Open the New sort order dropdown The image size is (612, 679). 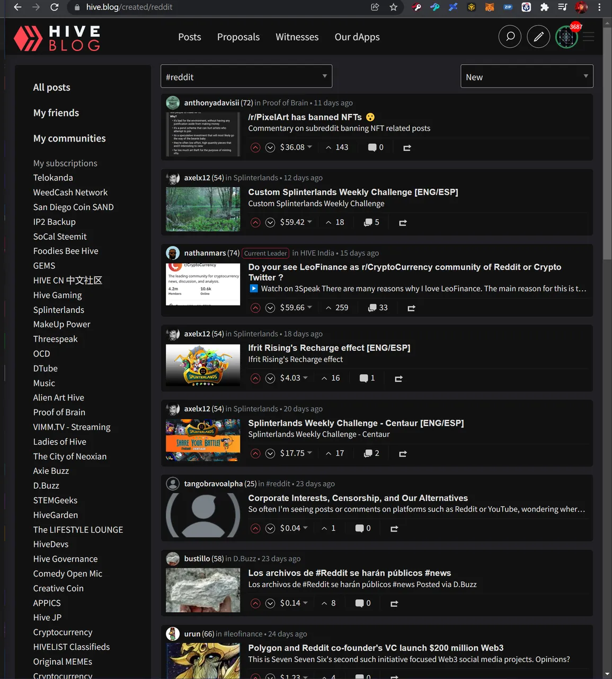pos(527,76)
